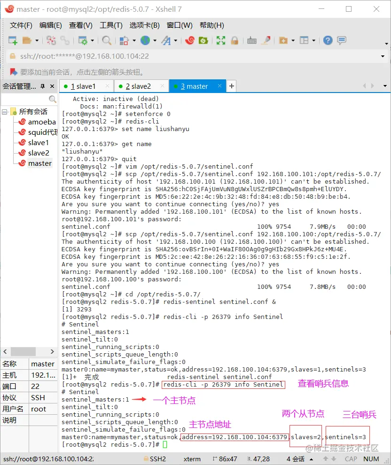Expand the Font dropdown arrow
Screen dimensions: 391x465
pos(176,40)
